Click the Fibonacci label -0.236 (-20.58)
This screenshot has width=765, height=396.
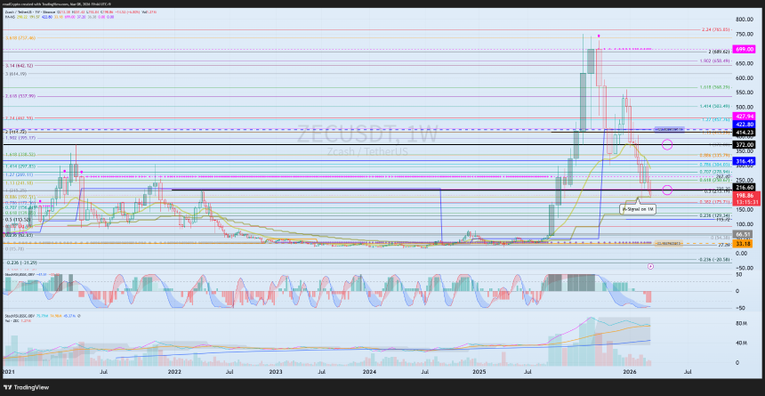pyautogui.click(x=714, y=259)
